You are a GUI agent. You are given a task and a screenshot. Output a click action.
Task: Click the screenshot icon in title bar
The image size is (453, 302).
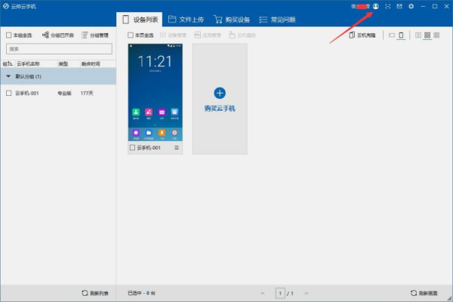(x=388, y=6)
